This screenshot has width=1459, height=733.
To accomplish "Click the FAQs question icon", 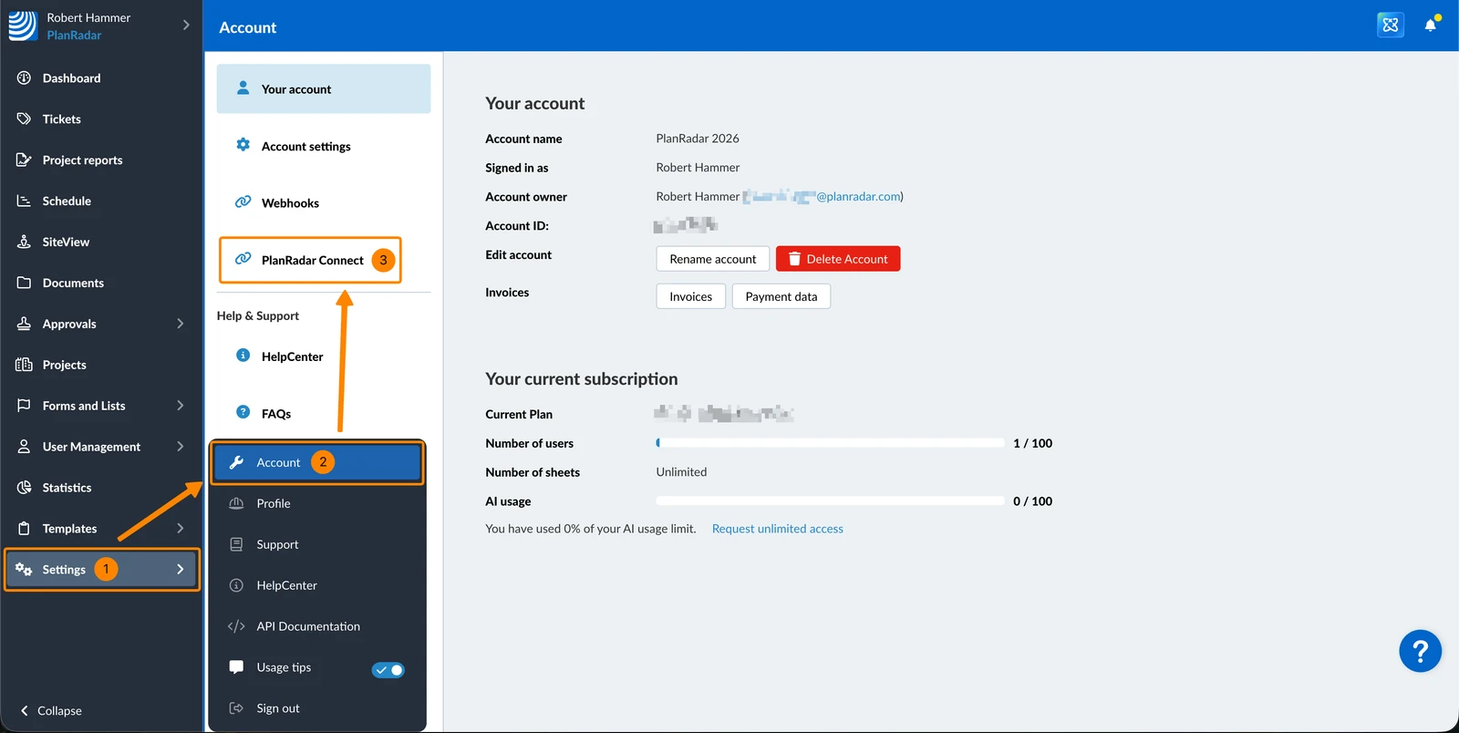I will tap(243, 412).
